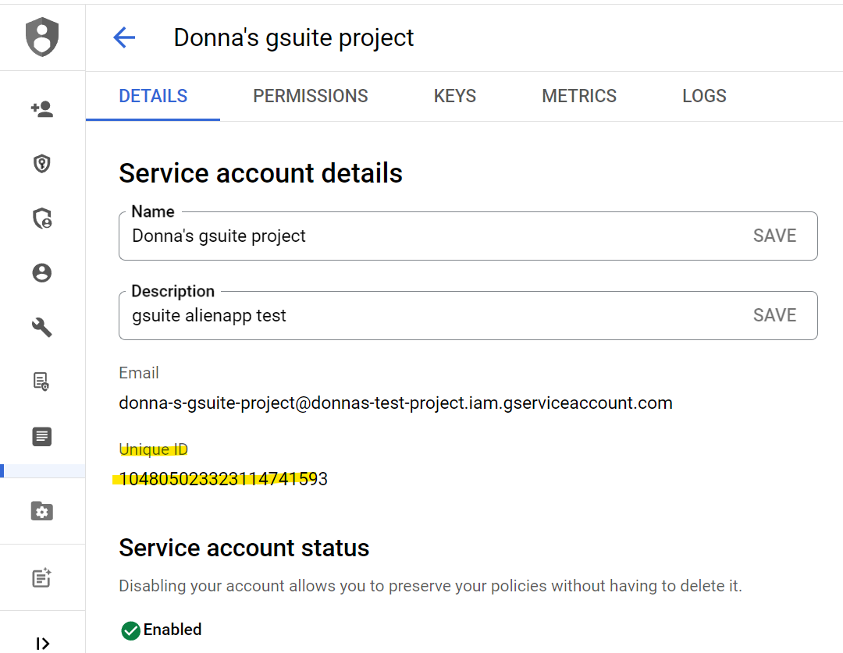Viewport: 843px width, 653px height.
Task: Switch to the DETAILS tab
Action: 153,96
